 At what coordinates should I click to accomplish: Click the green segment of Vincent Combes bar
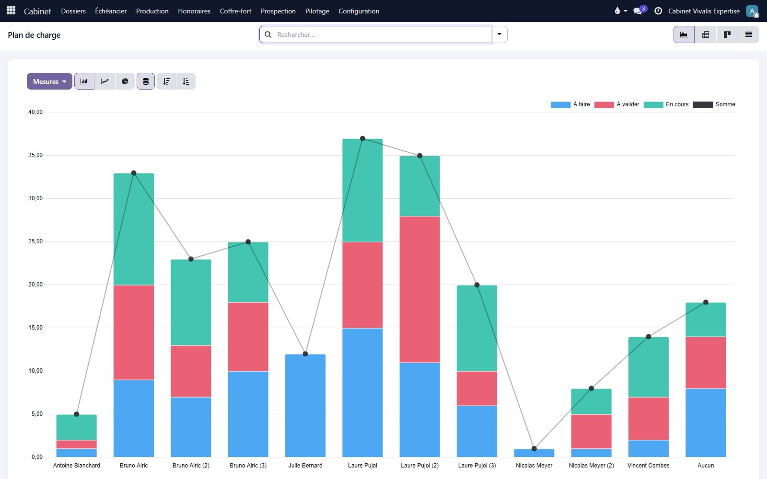(x=649, y=367)
